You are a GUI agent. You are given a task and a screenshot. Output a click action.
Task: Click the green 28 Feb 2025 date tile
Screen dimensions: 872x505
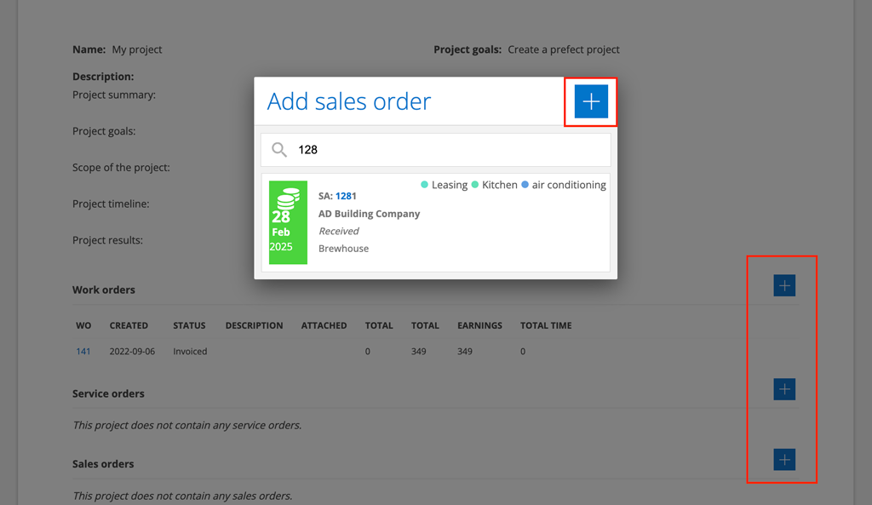[x=288, y=222]
